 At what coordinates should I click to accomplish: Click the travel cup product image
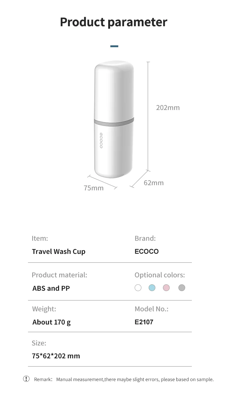[x=114, y=91]
